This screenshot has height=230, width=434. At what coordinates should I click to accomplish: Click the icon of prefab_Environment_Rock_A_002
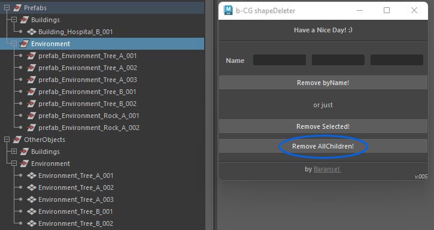(x=31, y=128)
